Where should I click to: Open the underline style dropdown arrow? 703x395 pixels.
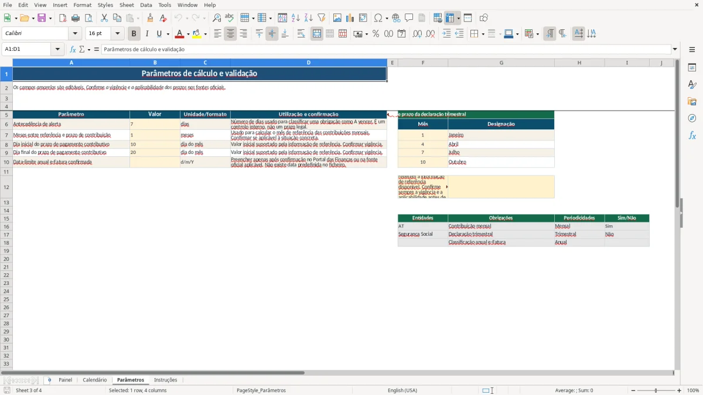(168, 34)
